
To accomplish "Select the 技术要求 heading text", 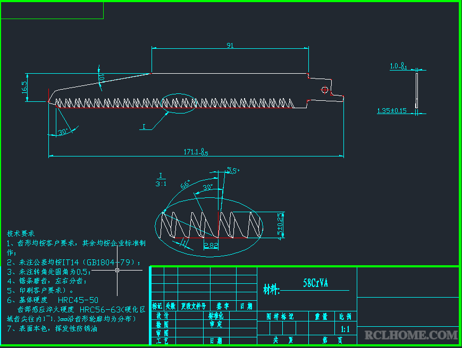I will pyautogui.click(x=21, y=233).
